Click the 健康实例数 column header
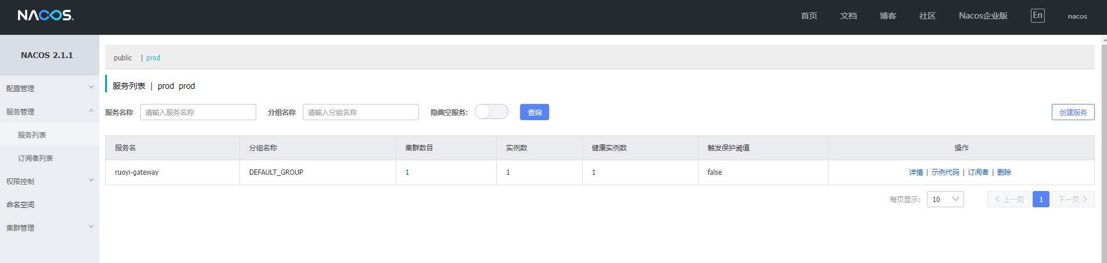1107x263 pixels. click(640, 148)
